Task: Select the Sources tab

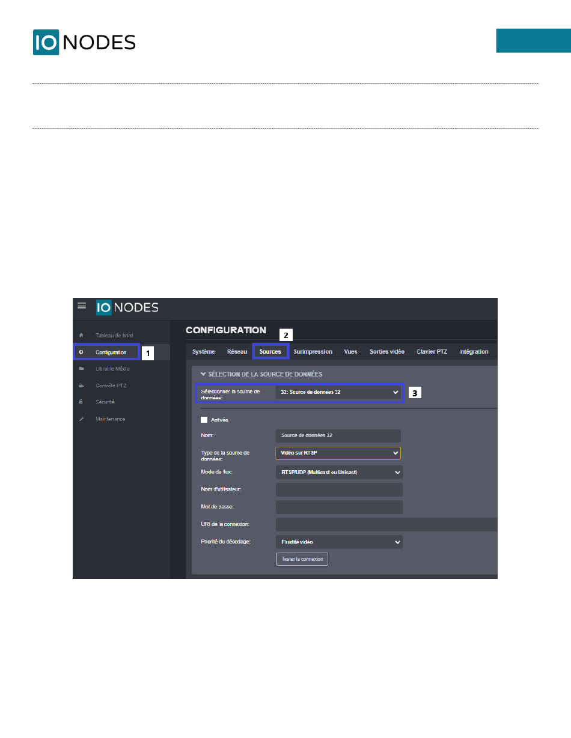Action: 270,351
